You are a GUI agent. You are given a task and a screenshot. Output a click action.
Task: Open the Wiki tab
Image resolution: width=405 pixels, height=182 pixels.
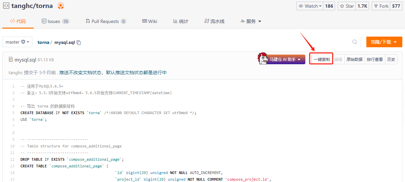150,21
